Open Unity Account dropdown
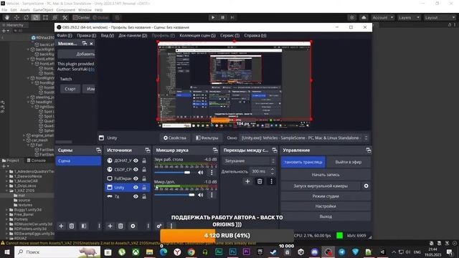Screen dimensions: 459x258 [382, 17]
